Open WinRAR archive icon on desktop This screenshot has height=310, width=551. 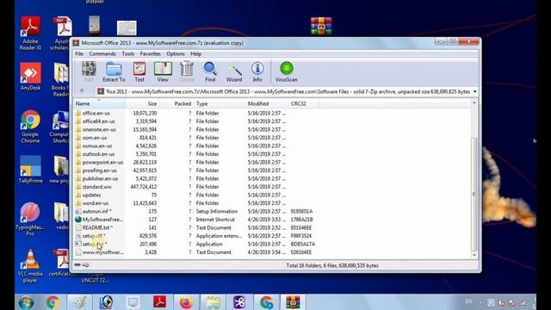click(x=321, y=26)
